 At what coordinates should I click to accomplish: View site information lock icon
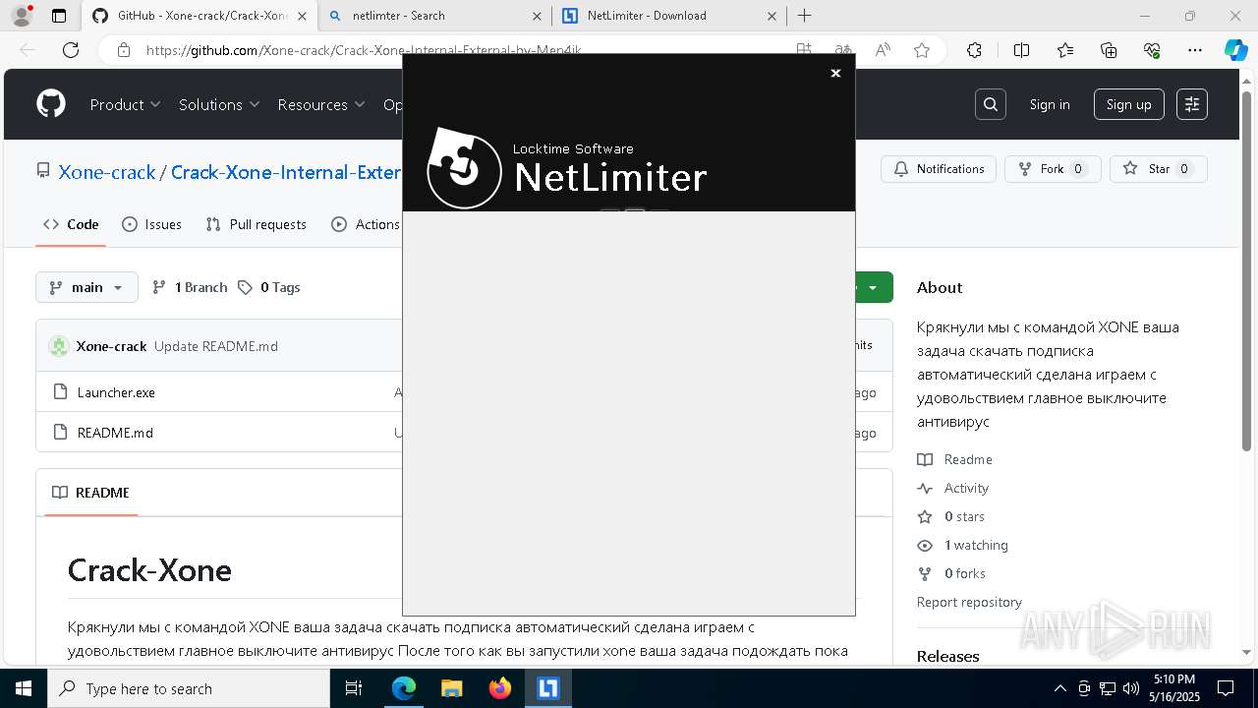click(123, 50)
